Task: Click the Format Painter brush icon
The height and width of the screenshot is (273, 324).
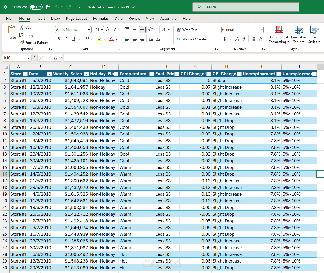Action: pos(22,42)
